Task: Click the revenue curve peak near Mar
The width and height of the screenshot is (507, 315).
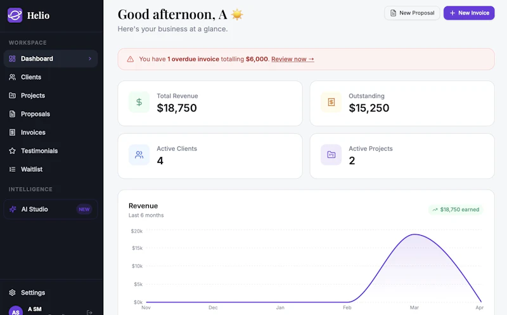Action: point(414,235)
